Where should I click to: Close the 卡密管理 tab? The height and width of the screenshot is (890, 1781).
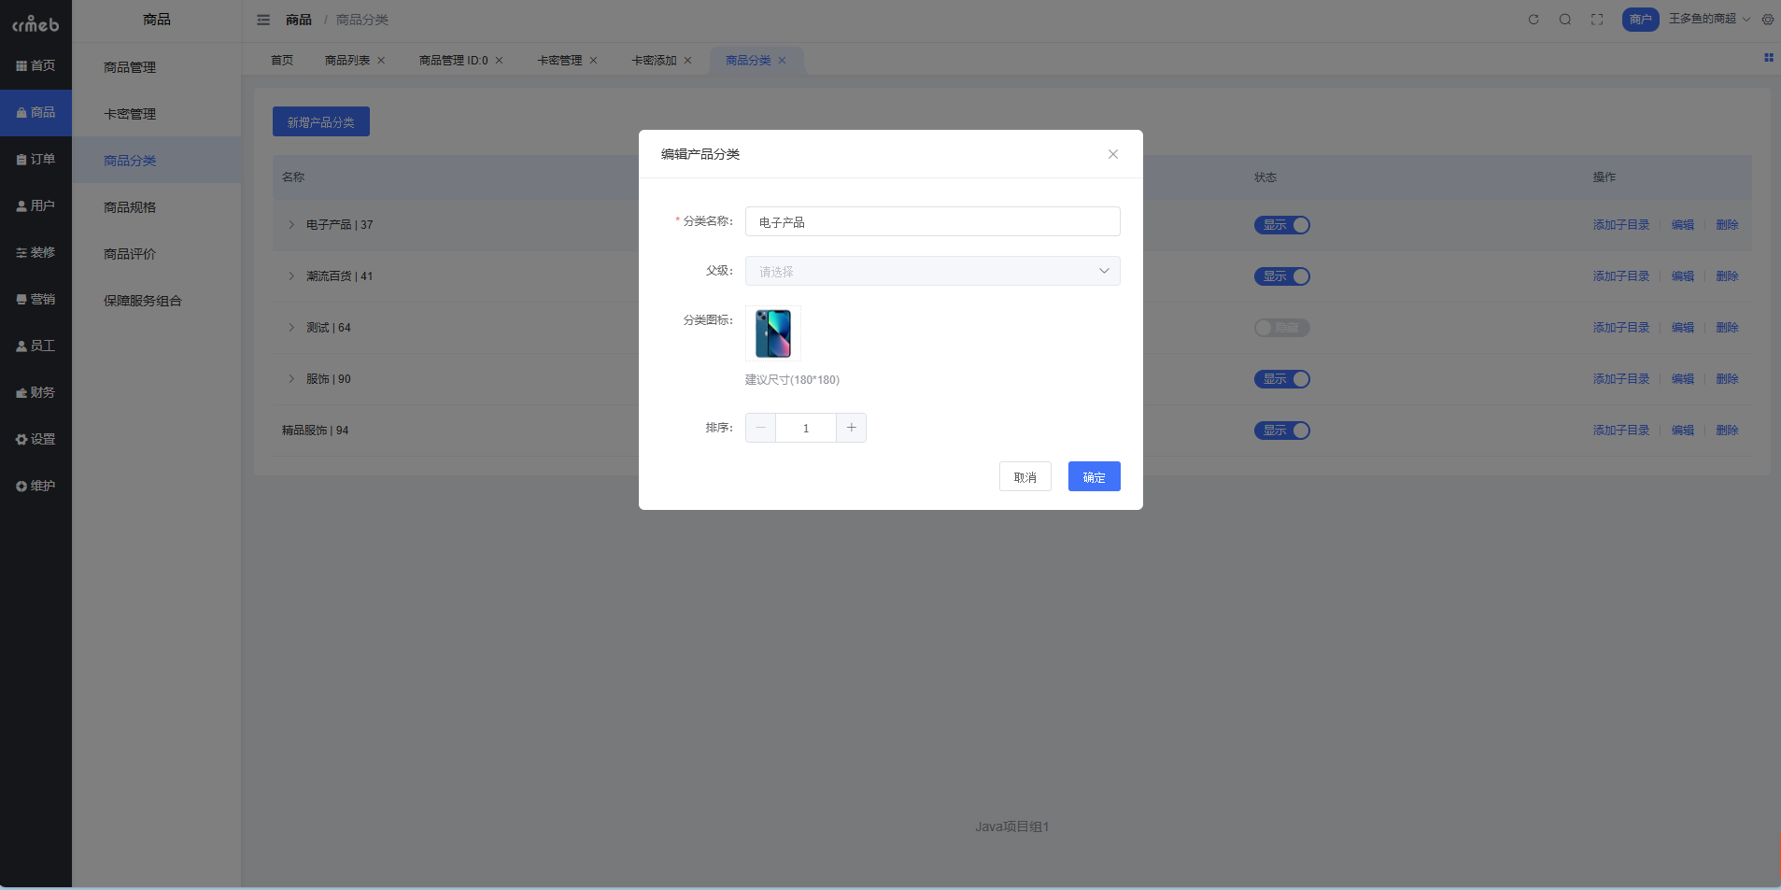click(x=593, y=61)
